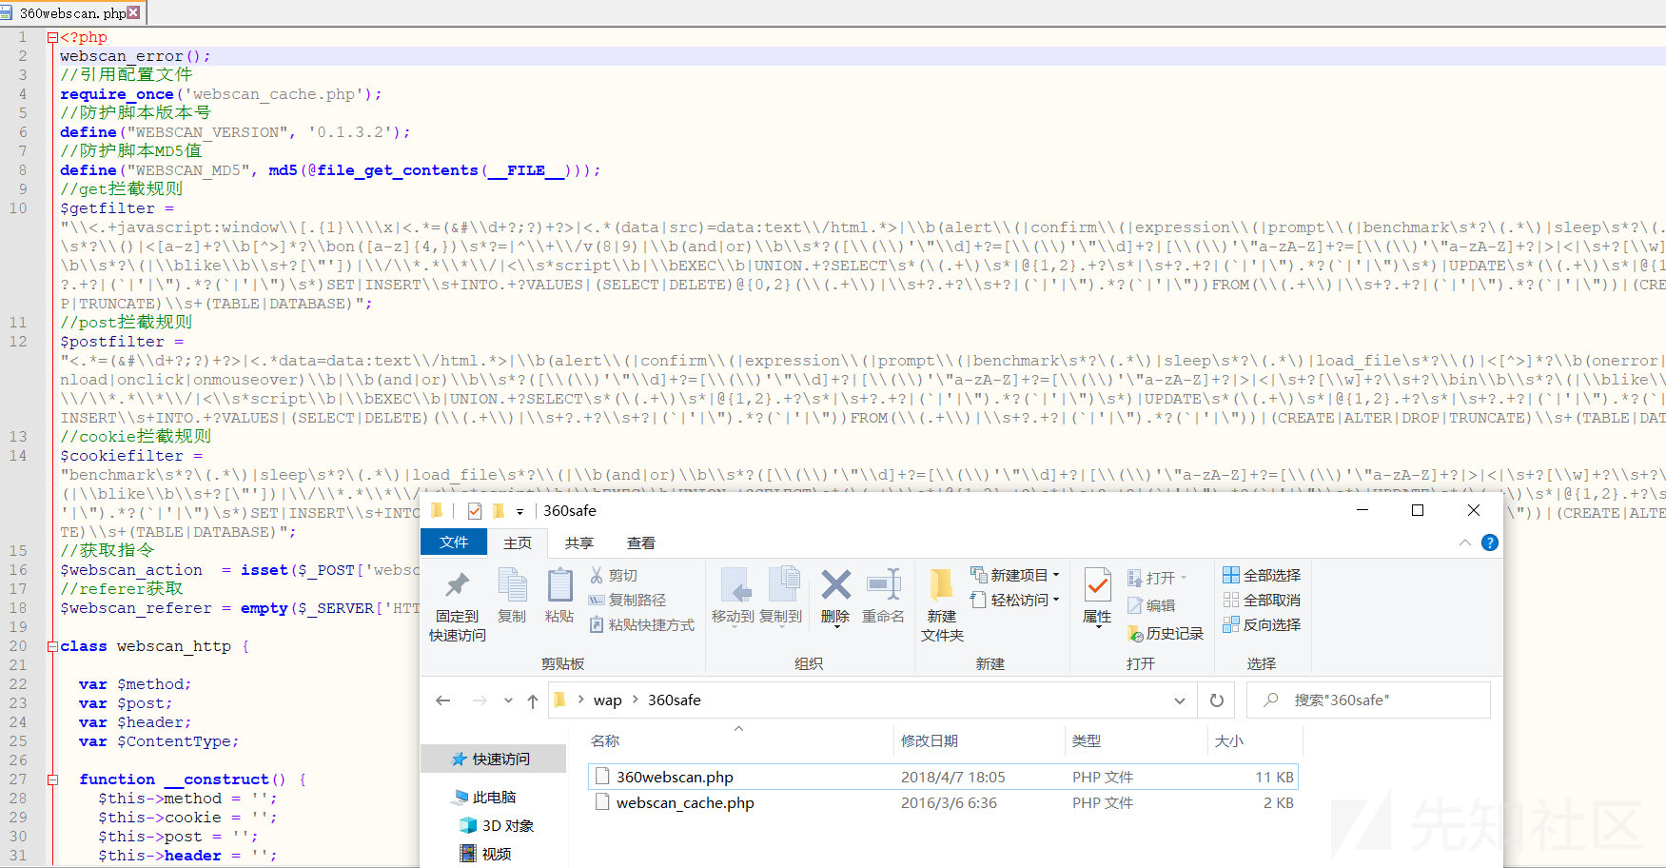Click History (历史记录) in ribbon
This screenshot has width=1666, height=868.
pos(1166,633)
